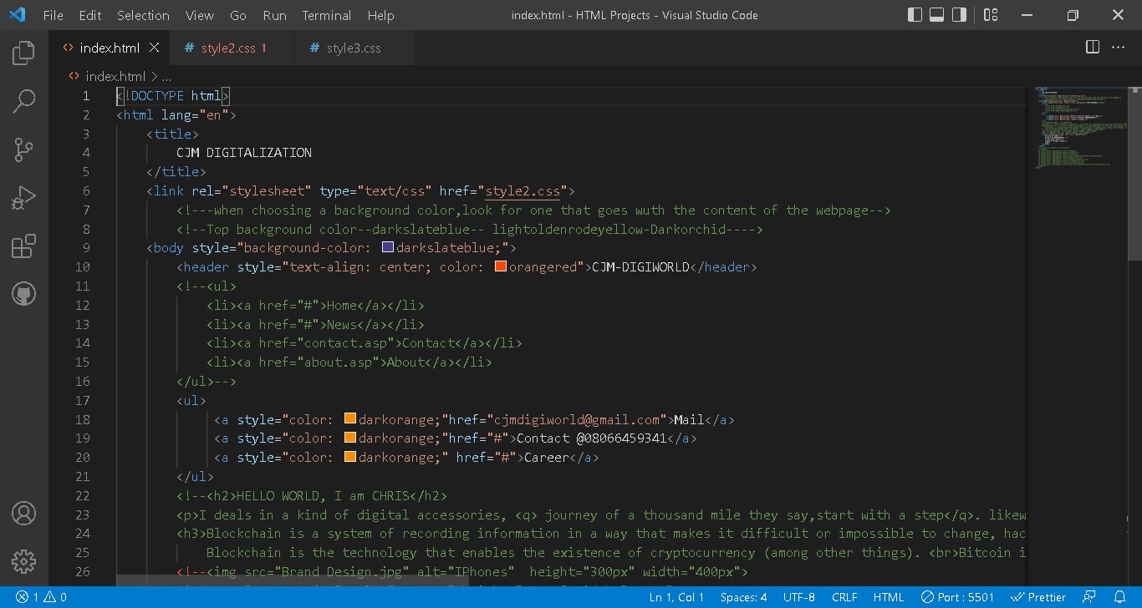
Task: Click HTML language mode in status bar
Action: click(889, 597)
